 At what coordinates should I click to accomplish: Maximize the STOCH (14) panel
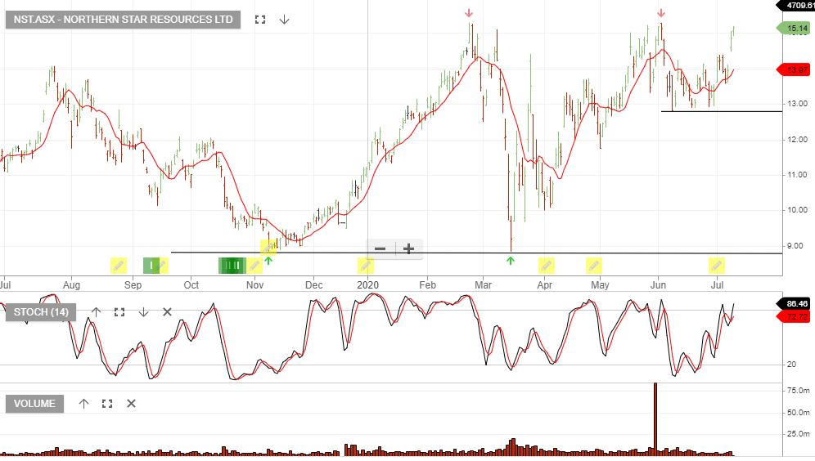(119, 312)
